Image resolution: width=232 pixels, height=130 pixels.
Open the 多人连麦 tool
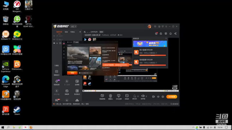67,82
